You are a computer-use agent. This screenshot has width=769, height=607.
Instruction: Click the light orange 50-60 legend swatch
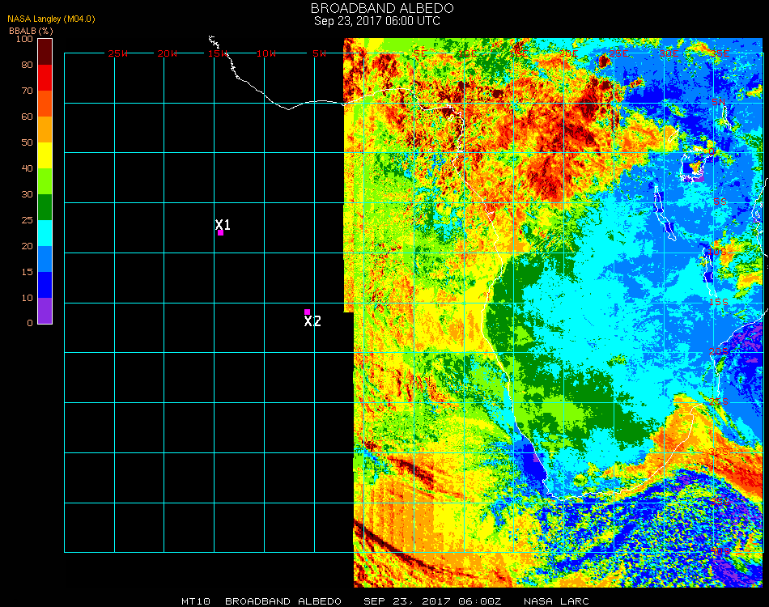(45, 129)
